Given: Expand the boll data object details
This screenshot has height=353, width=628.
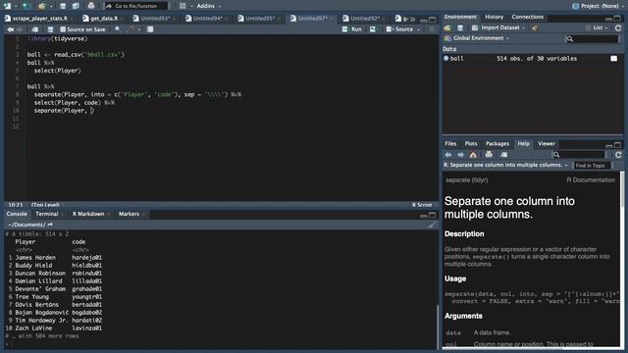Looking at the screenshot, I should [446, 59].
